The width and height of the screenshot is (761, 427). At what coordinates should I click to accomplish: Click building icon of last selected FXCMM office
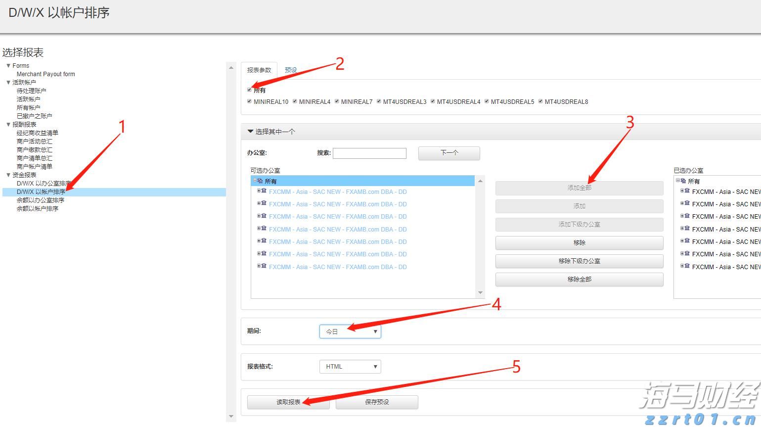tap(687, 266)
